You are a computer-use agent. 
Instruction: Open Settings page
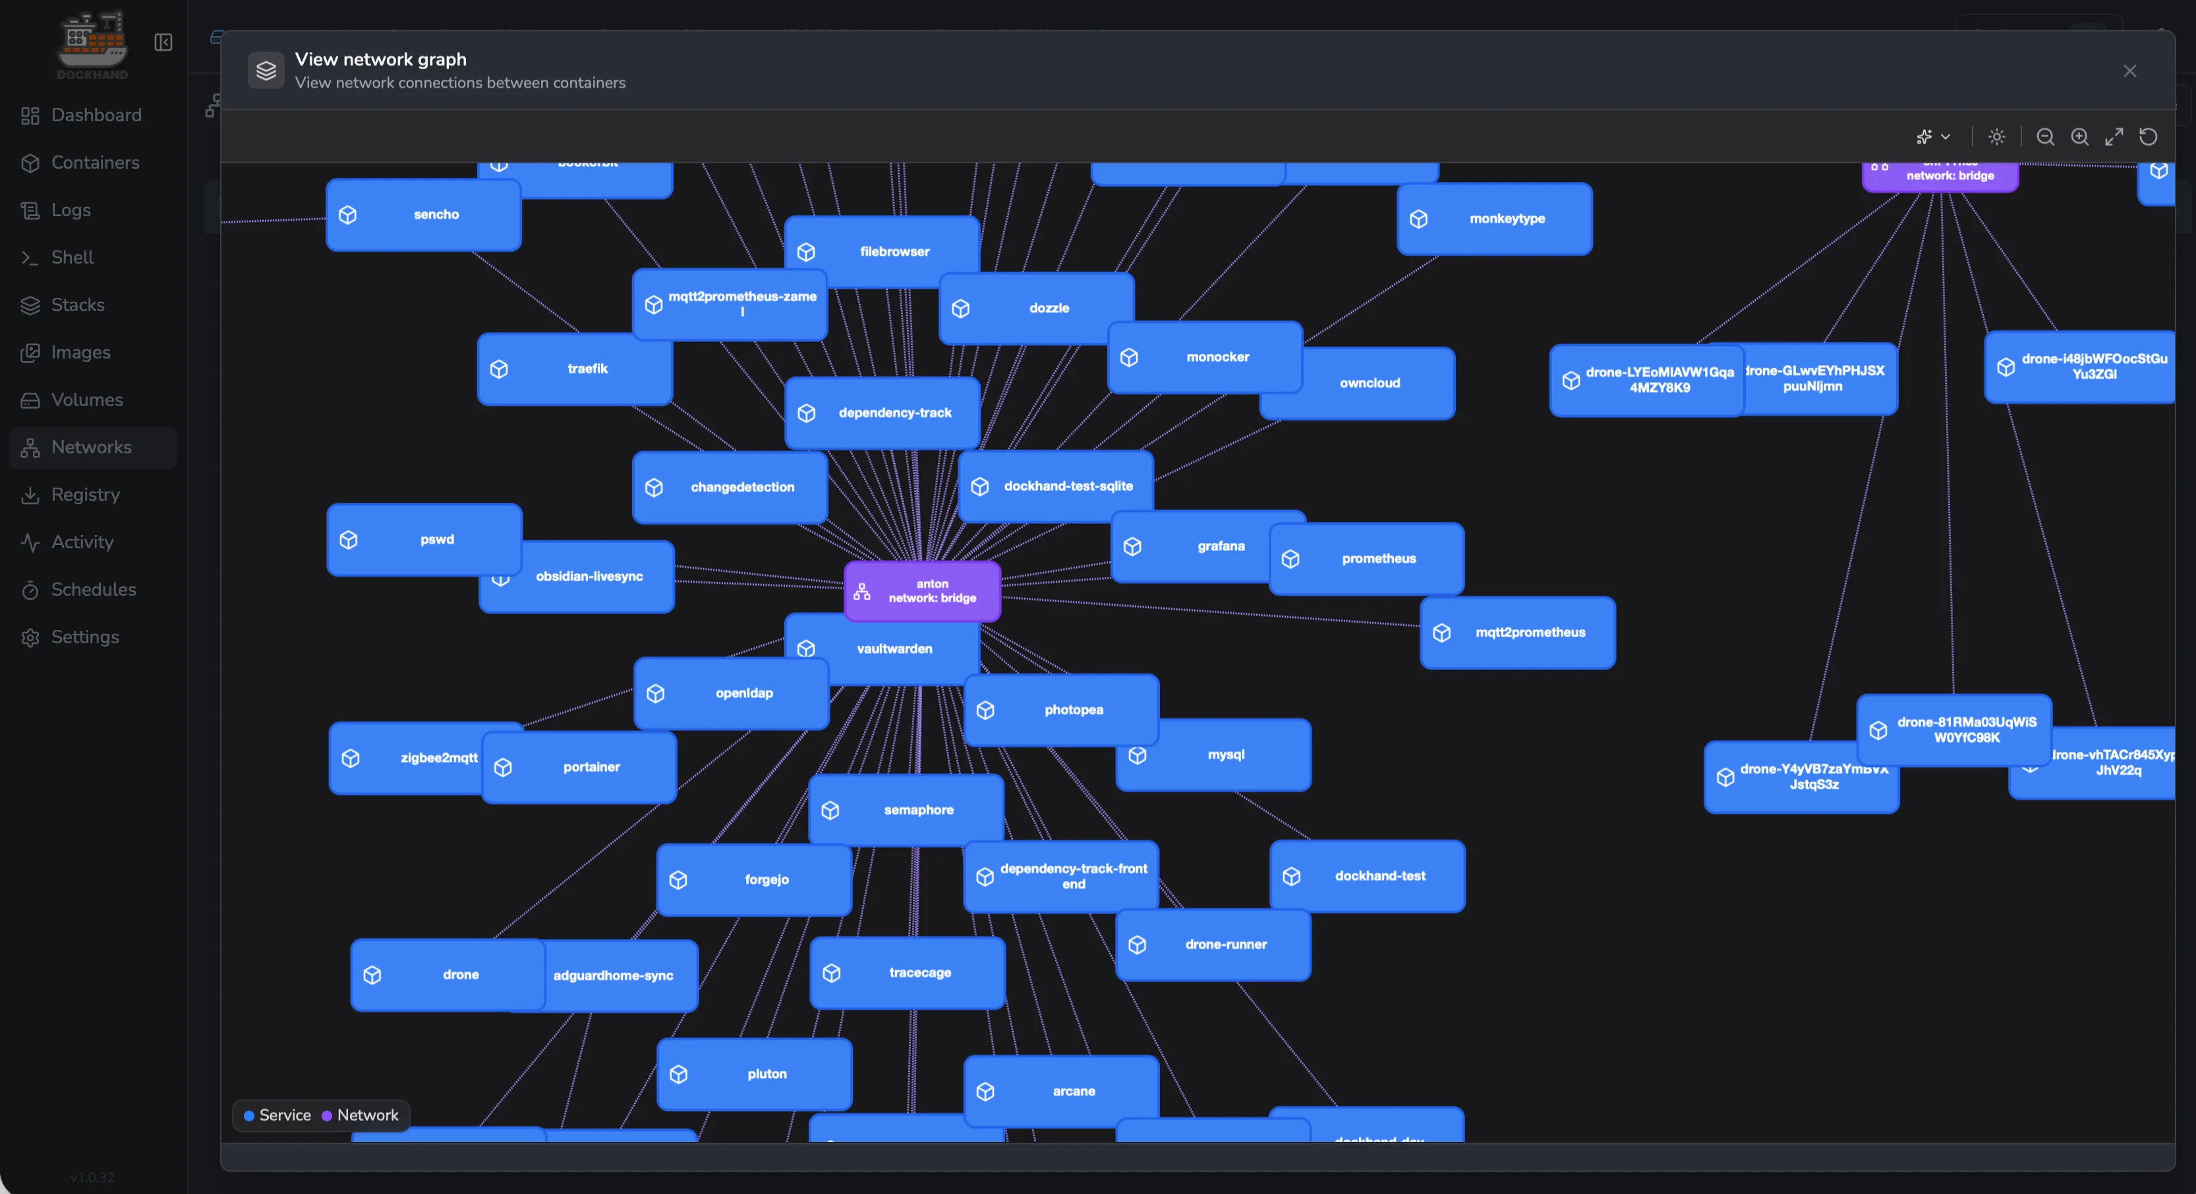pos(93,637)
